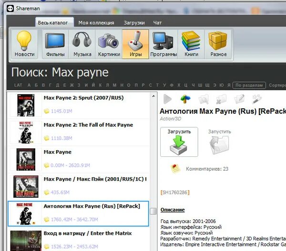Click the 435.65M size label
This screenshot has width=286, height=251.
pos(60,193)
